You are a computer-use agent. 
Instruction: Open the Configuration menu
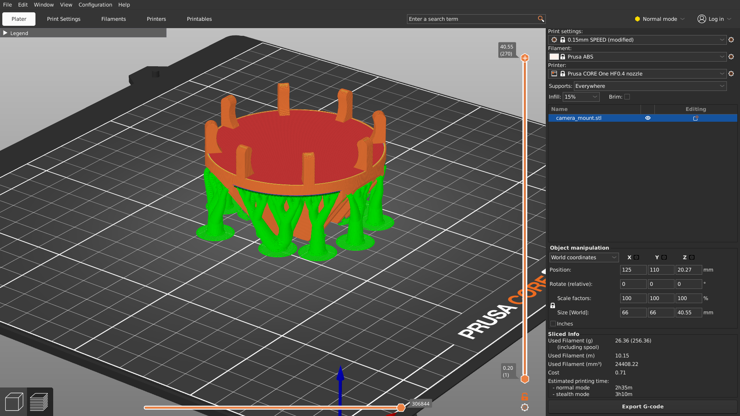pos(95,5)
